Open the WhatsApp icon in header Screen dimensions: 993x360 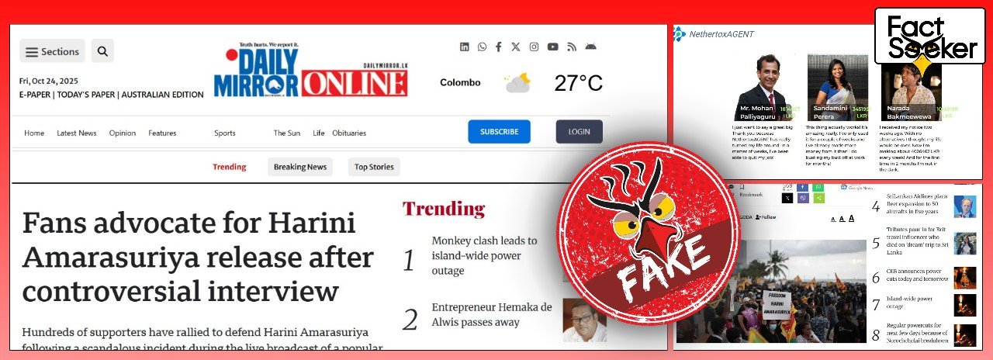point(482,47)
